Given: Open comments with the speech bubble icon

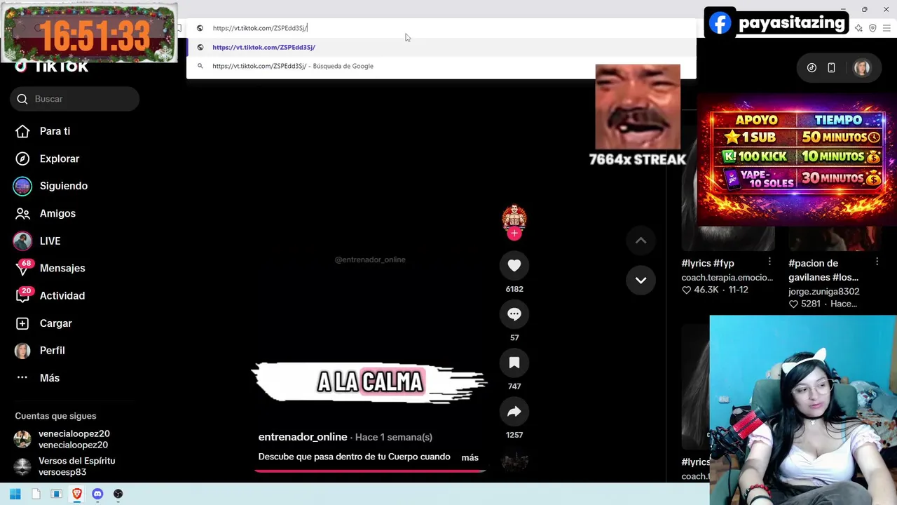Looking at the screenshot, I should [x=514, y=314].
